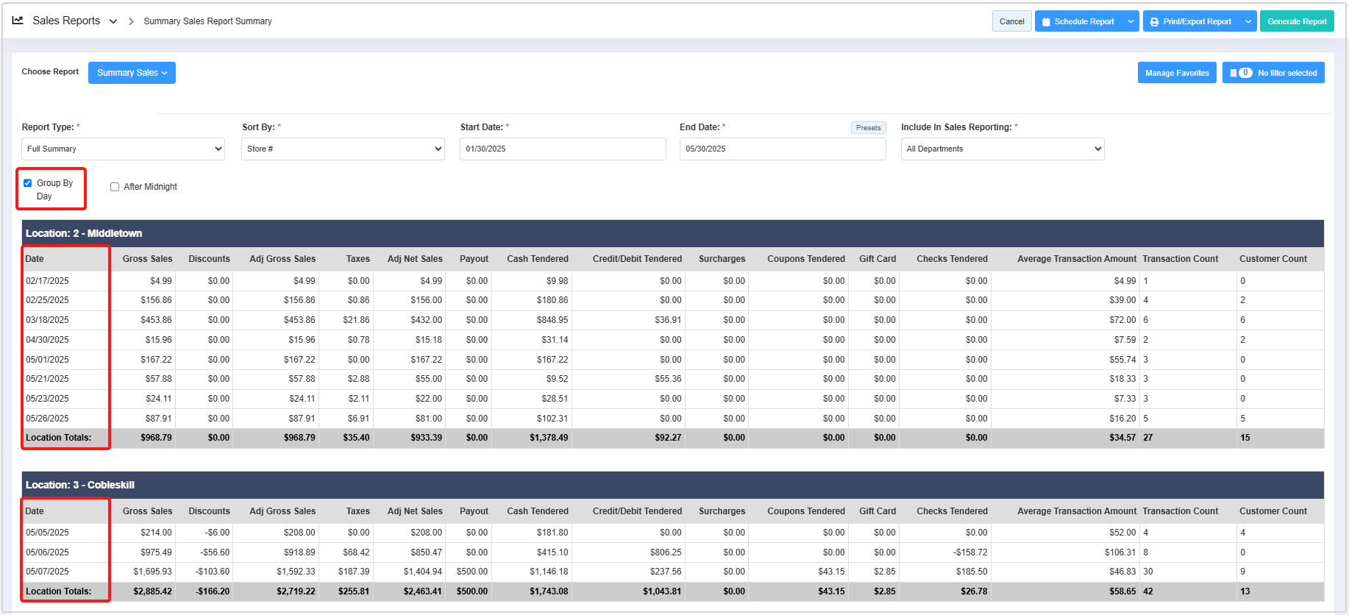The height and width of the screenshot is (615, 1349).
Task: Click the Schedule Report button
Action: (1078, 21)
